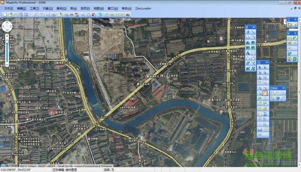Open the TilesLoader menu
301x172 pixels.
(x=143, y=8)
